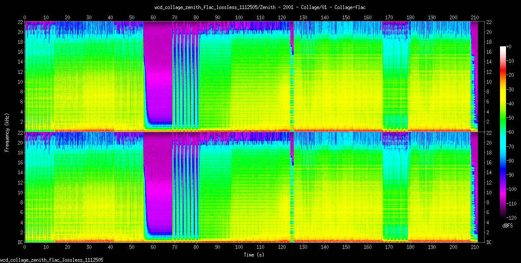The image size is (521, 263).
Task: Pick the -120 label at color scale bottom
Action: (x=512, y=219)
